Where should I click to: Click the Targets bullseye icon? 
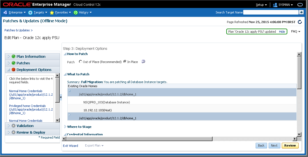pyautogui.click(x=30, y=13)
